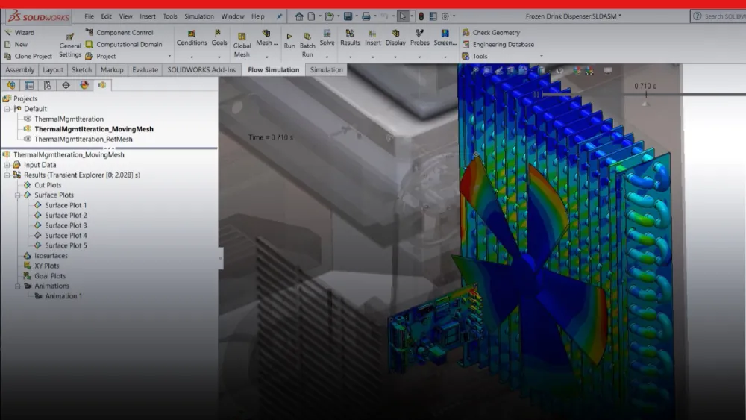The width and height of the screenshot is (746, 420).
Task: Select the FeatureManager design tree tab icon
Action: [11, 85]
